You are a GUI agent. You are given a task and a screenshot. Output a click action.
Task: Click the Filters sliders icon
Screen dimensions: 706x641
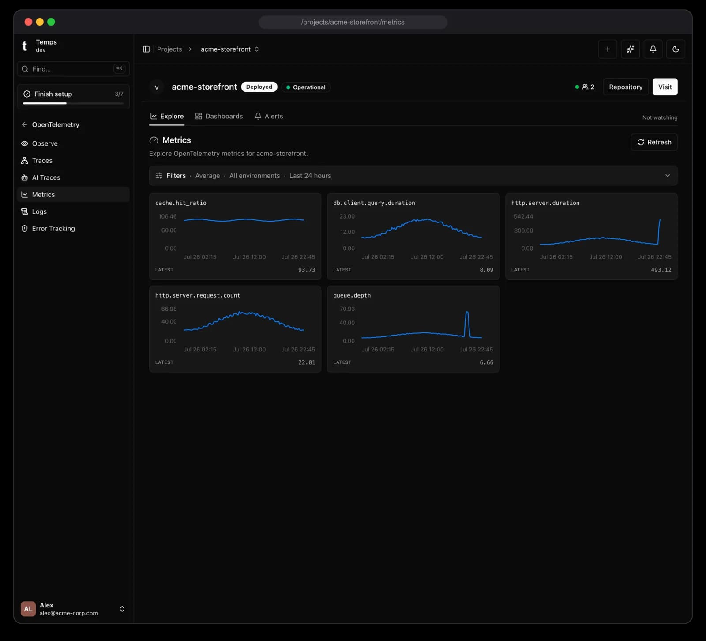[159, 176]
